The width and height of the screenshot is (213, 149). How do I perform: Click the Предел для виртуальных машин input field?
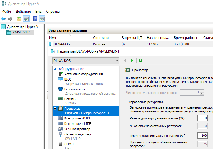(x=202, y=135)
